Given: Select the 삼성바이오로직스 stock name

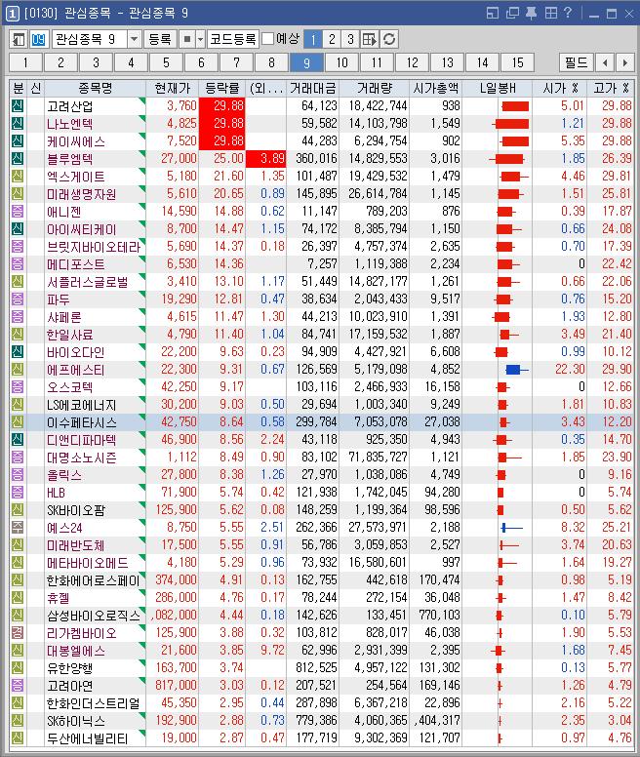Looking at the screenshot, I should click(93, 616).
